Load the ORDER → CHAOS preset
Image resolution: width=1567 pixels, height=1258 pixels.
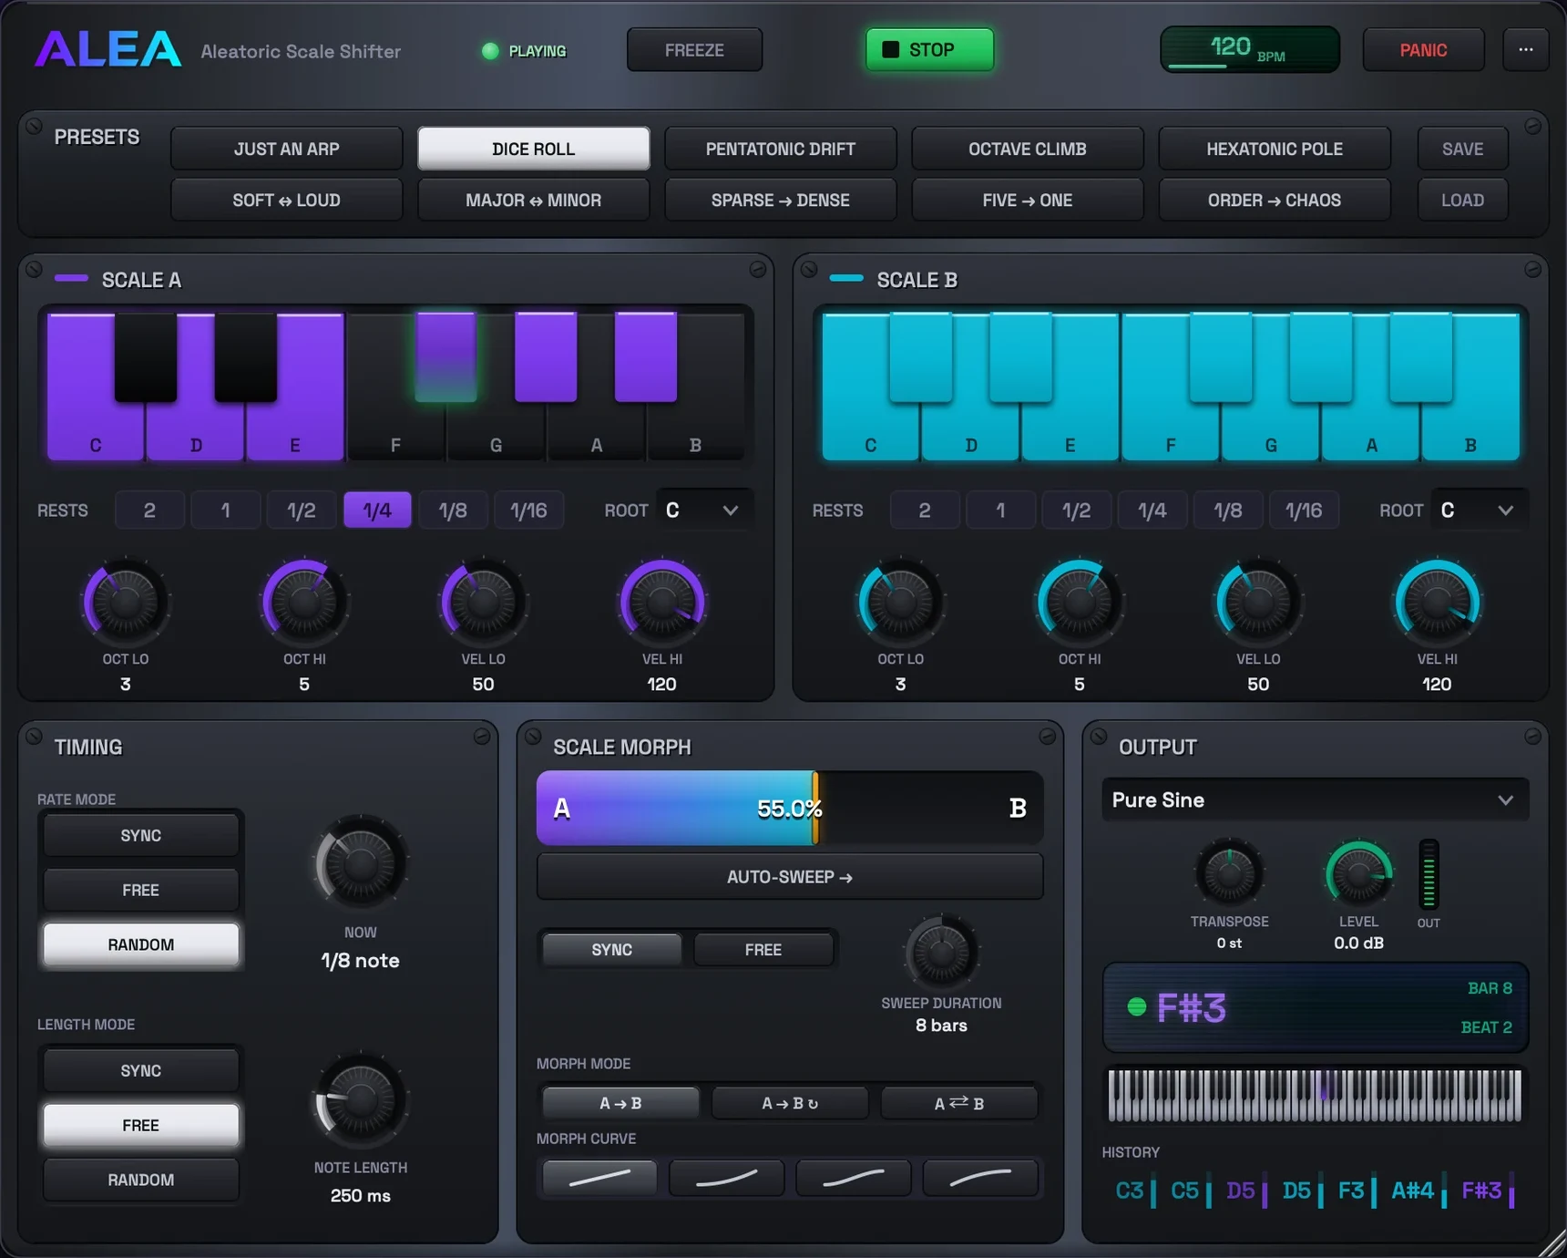click(x=1275, y=200)
